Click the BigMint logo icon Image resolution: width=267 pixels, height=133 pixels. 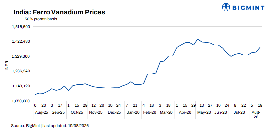point(226,7)
